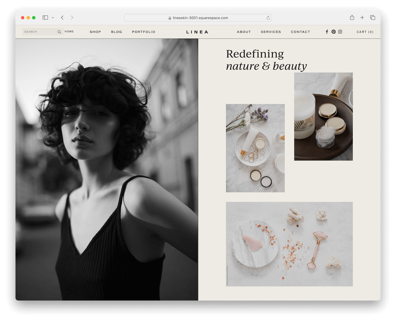This screenshot has height=321, width=396.
Task: Click the forward navigation arrow
Action: point(72,17)
